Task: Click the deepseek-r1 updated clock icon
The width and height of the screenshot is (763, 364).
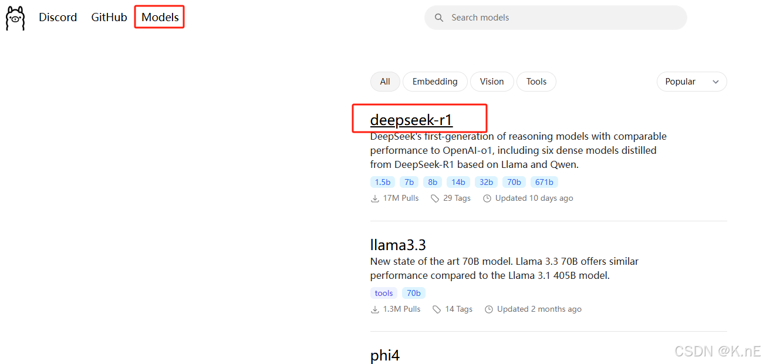Action: point(487,198)
